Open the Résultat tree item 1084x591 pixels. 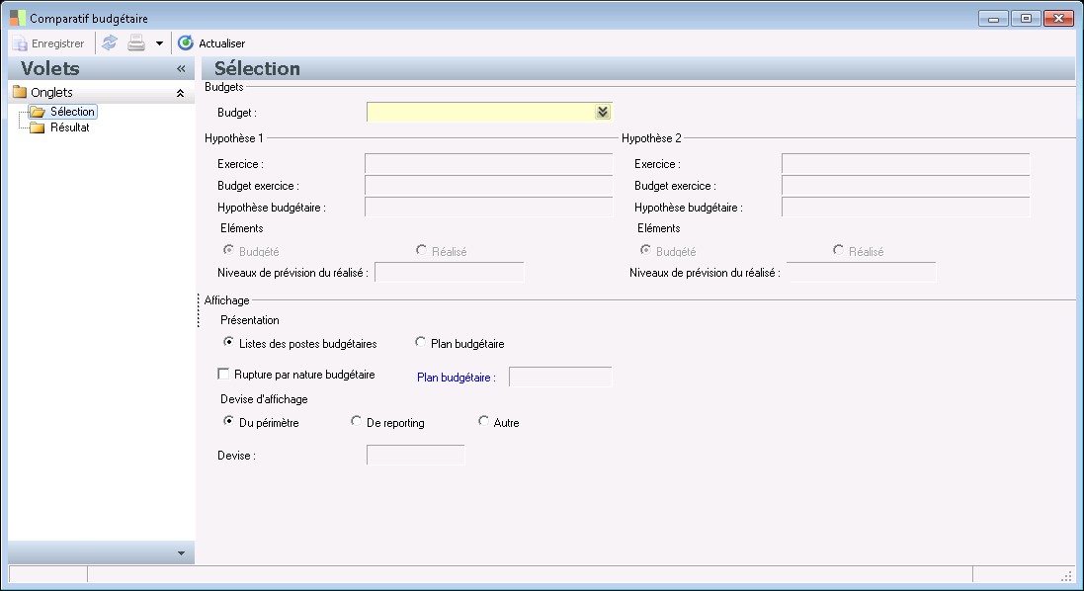pos(70,127)
